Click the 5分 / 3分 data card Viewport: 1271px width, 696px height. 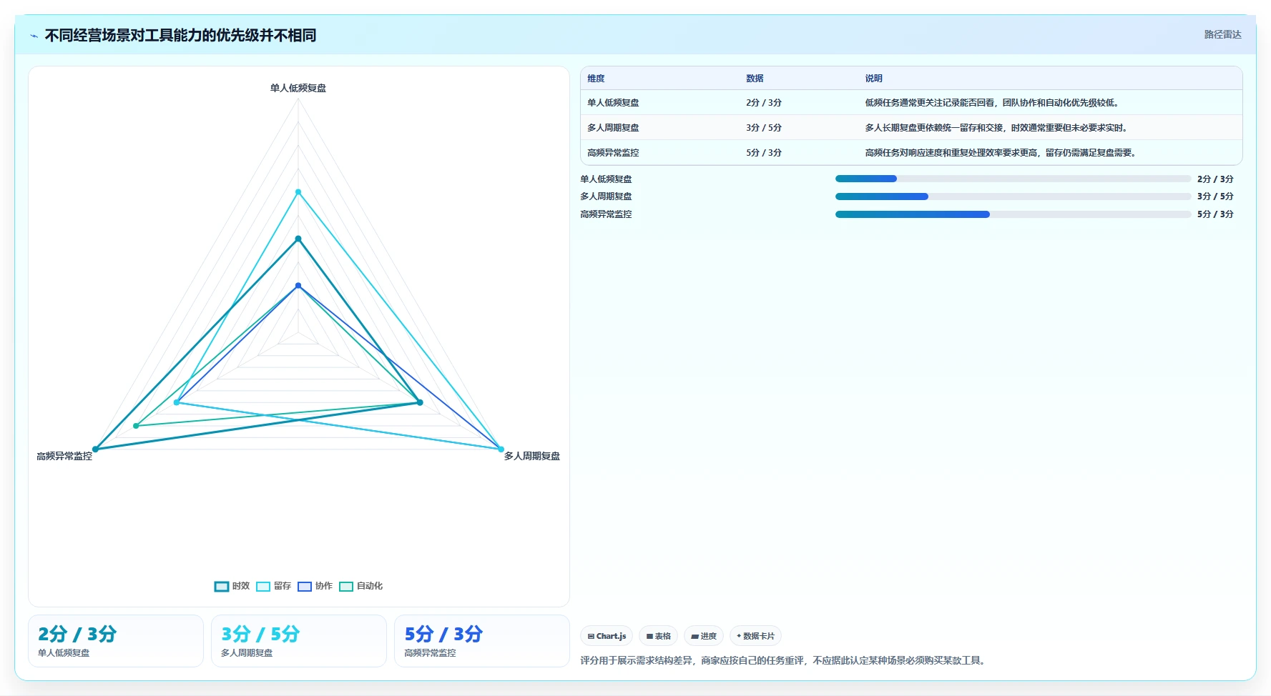coord(482,641)
